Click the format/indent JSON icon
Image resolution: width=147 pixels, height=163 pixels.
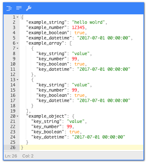click(x=9, y=8)
